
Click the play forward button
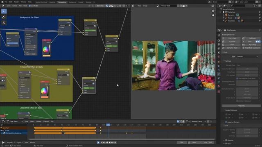[110, 143]
